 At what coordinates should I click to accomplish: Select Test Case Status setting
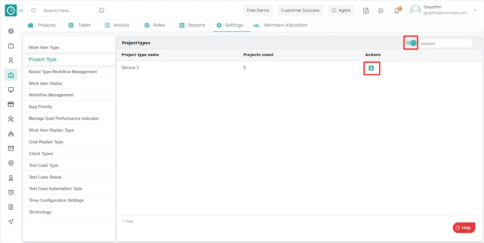point(69,177)
